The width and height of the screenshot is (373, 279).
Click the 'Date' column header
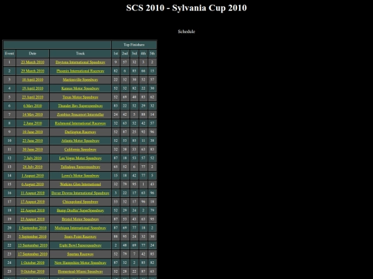(x=32, y=53)
